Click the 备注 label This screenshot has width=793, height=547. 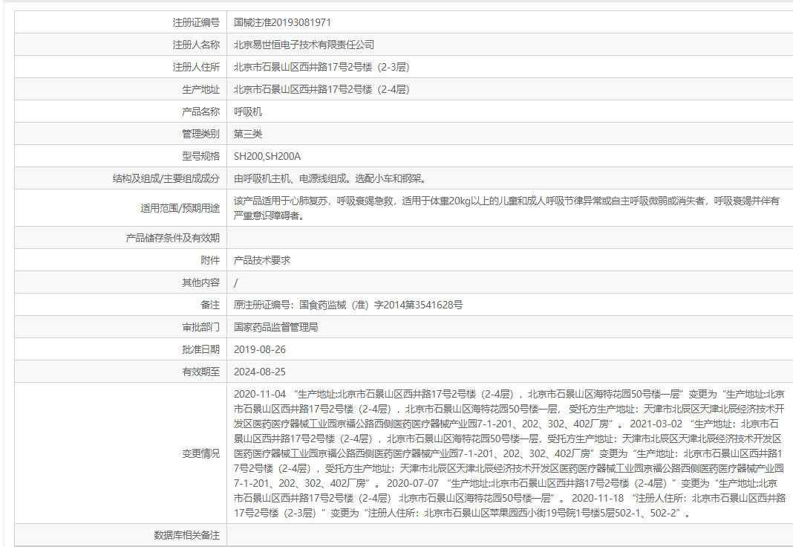pyautogui.click(x=210, y=305)
